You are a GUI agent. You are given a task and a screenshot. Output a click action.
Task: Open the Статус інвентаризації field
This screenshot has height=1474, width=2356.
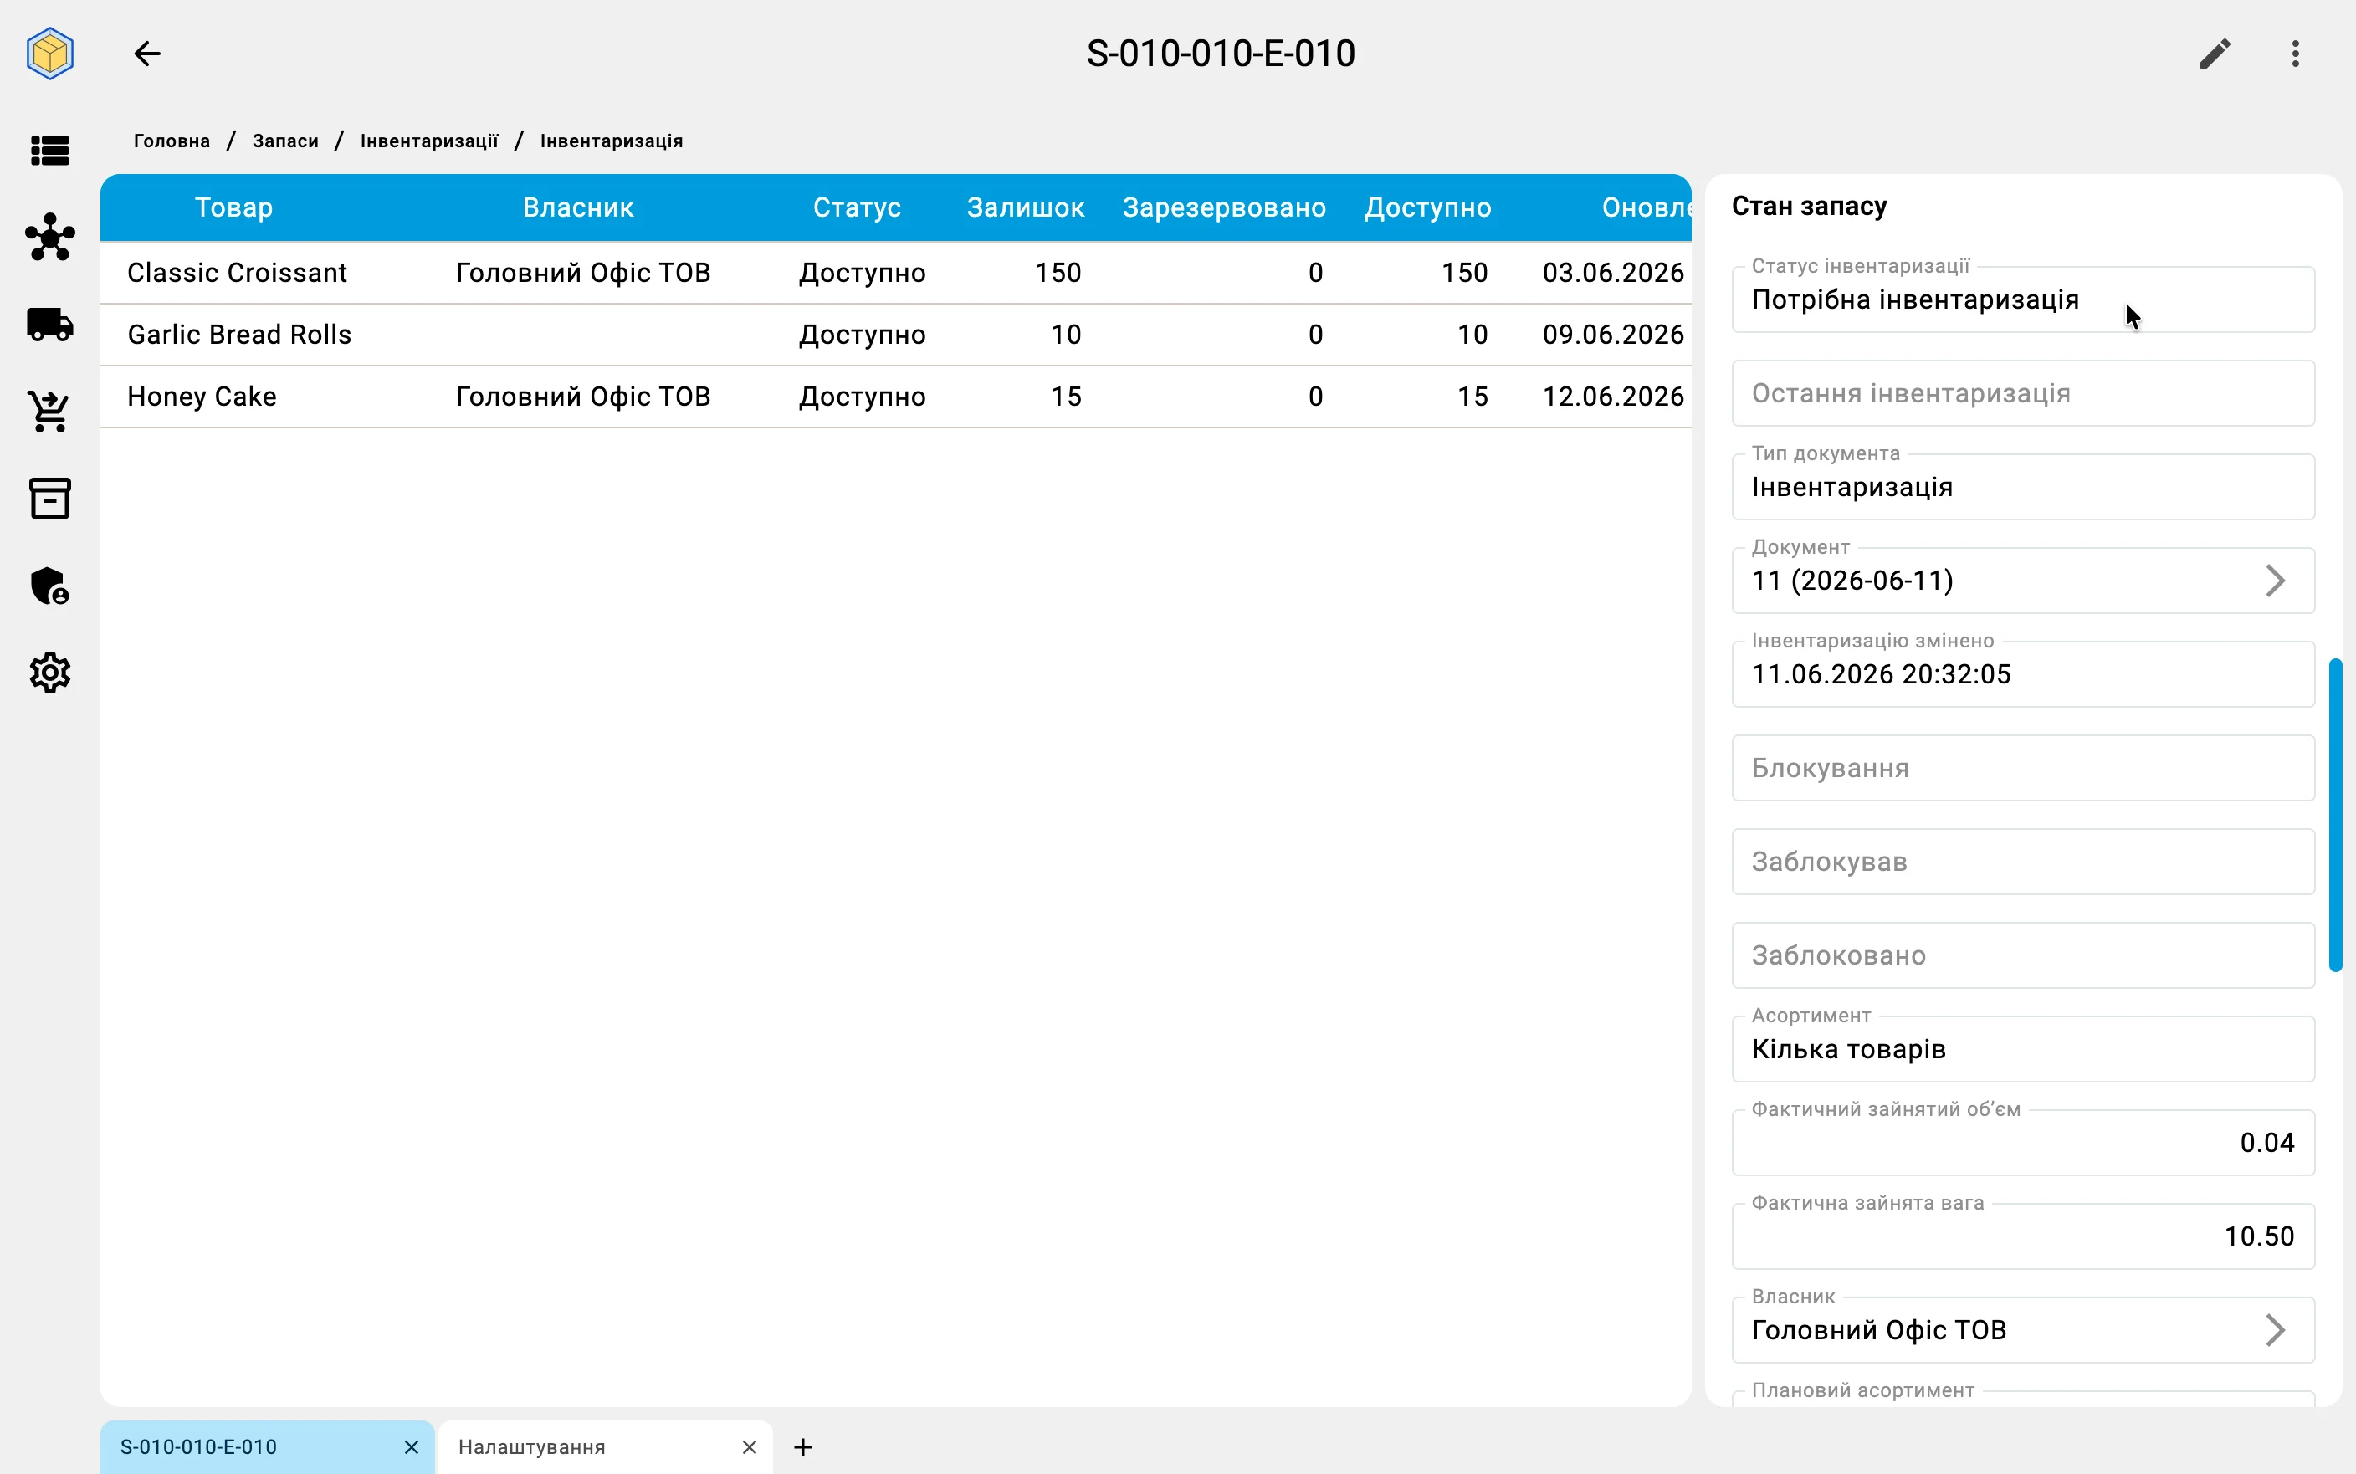(2023, 299)
